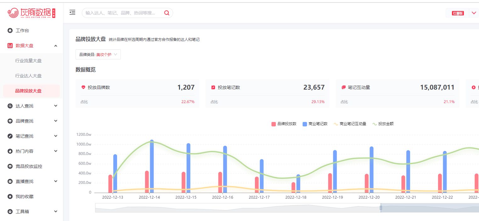Click the chart date range slider handle
Viewport: 479px width, 221px height.
(381, 208)
